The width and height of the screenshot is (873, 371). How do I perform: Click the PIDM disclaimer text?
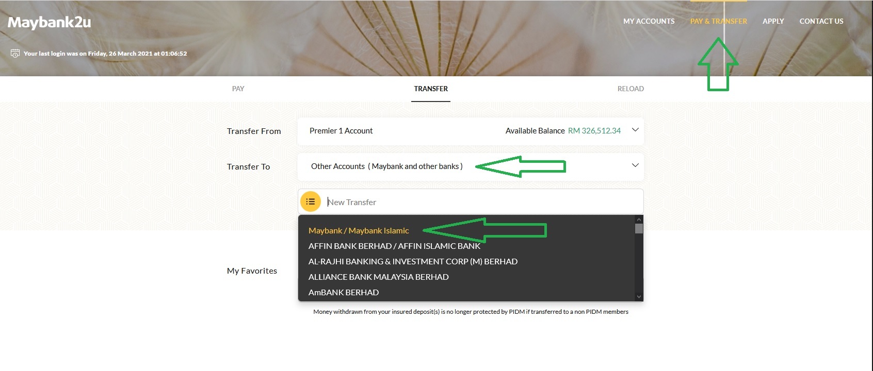click(x=471, y=312)
